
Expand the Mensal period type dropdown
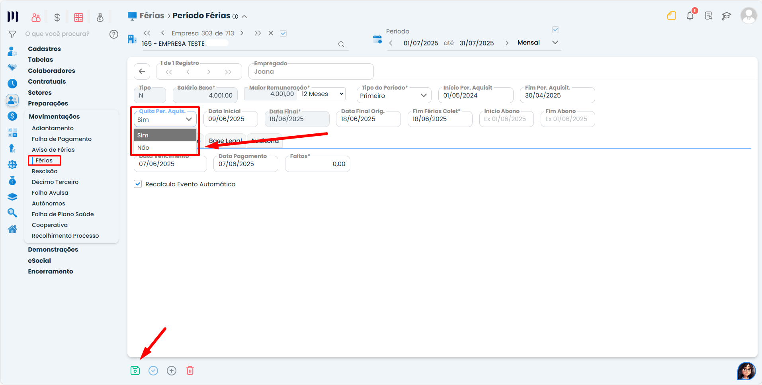pos(555,43)
